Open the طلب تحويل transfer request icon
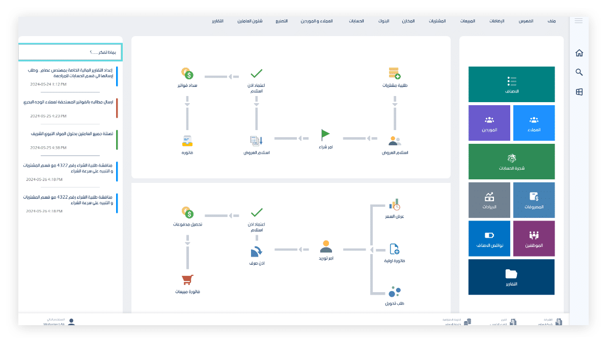 (x=395, y=292)
